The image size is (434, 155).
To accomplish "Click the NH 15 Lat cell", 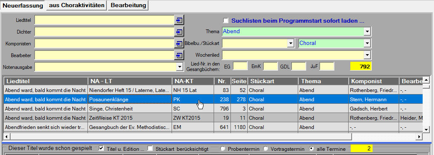I will point(193,90).
